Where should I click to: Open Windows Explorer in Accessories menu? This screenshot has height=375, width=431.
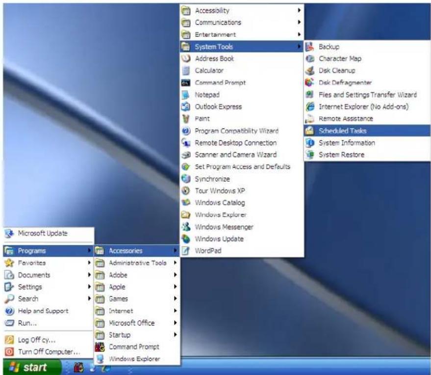[x=242, y=214]
